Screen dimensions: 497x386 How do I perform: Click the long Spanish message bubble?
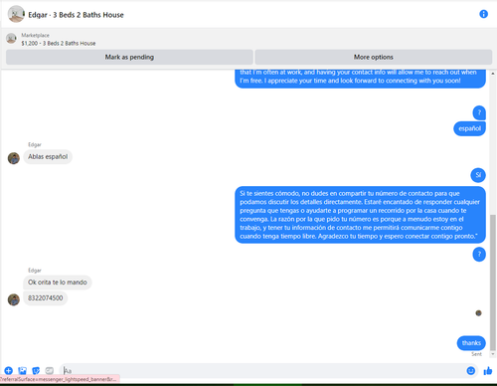(x=360, y=215)
